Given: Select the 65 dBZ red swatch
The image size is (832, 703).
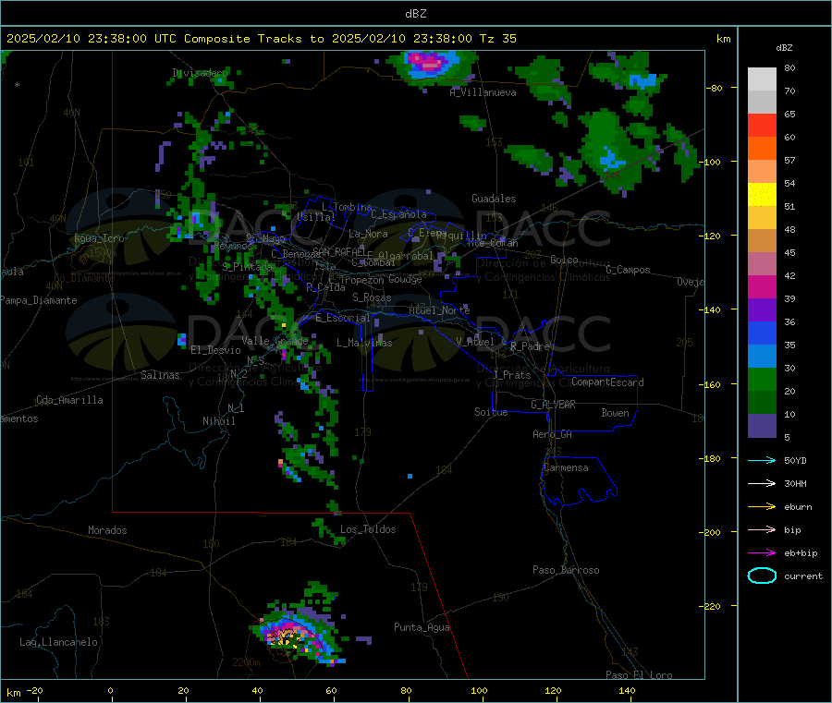Looking at the screenshot, I should [x=762, y=125].
